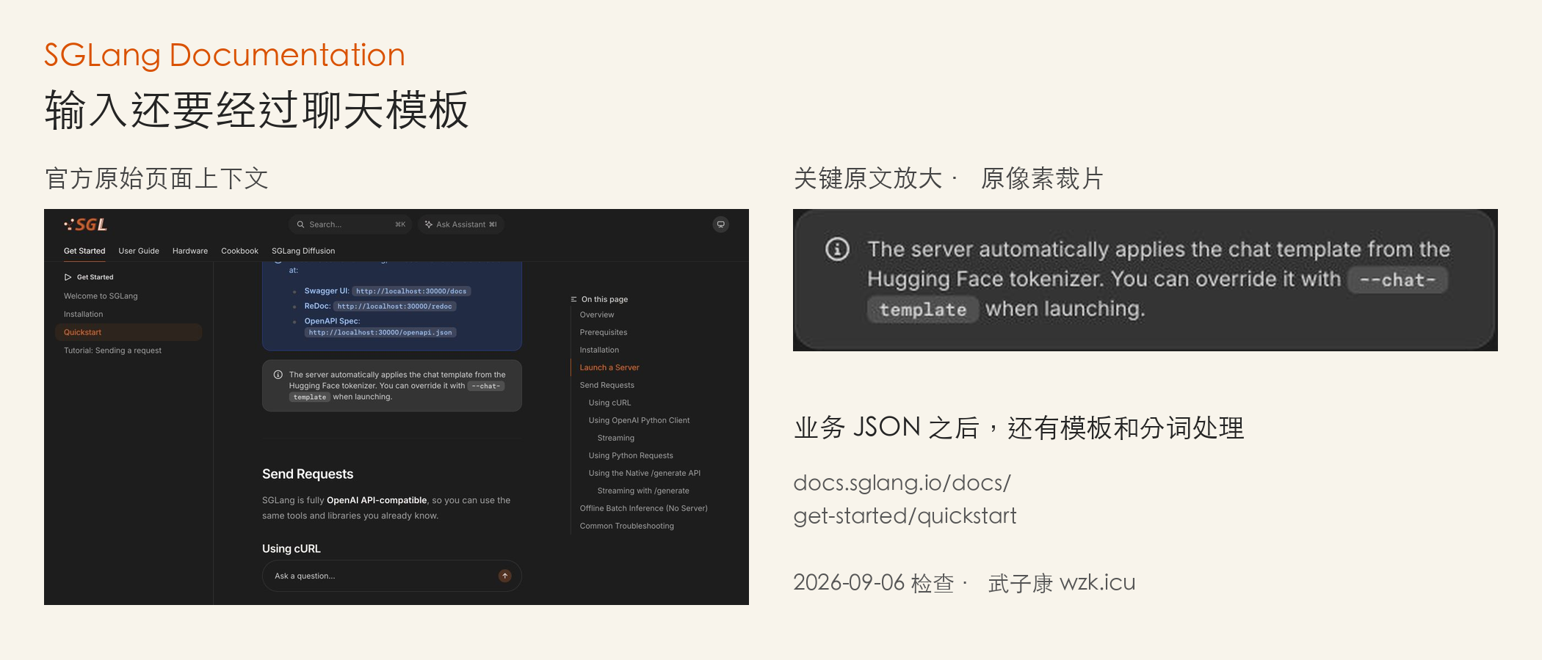Click the SGLang Documentation slide title
1542x660 pixels.
pos(225,55)
